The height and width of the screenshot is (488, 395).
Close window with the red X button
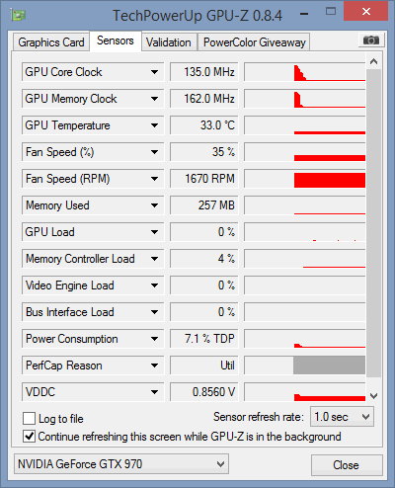(x=365, y=12)
